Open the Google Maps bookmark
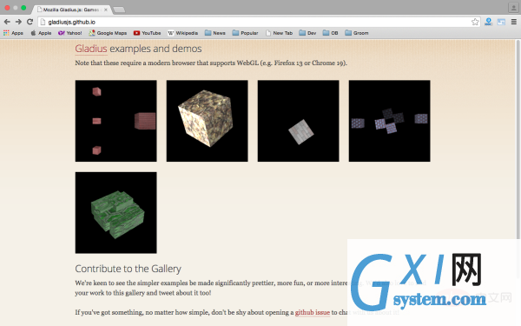521x326 pixels. pyautogui.click(x=108, y=33)
